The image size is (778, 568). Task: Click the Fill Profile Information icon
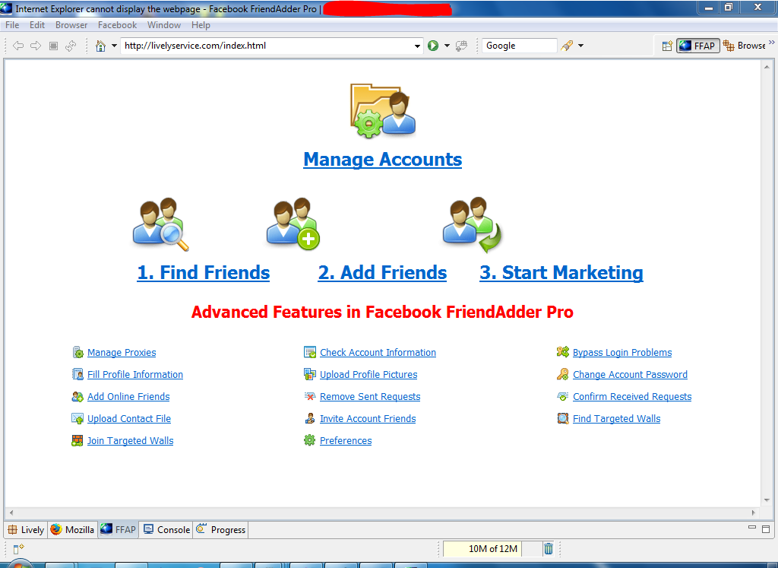point(78,374)
